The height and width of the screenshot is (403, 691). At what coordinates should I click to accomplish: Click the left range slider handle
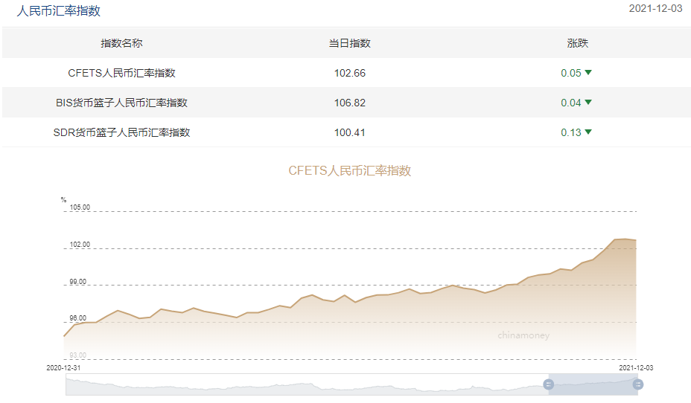click(548, 384)
